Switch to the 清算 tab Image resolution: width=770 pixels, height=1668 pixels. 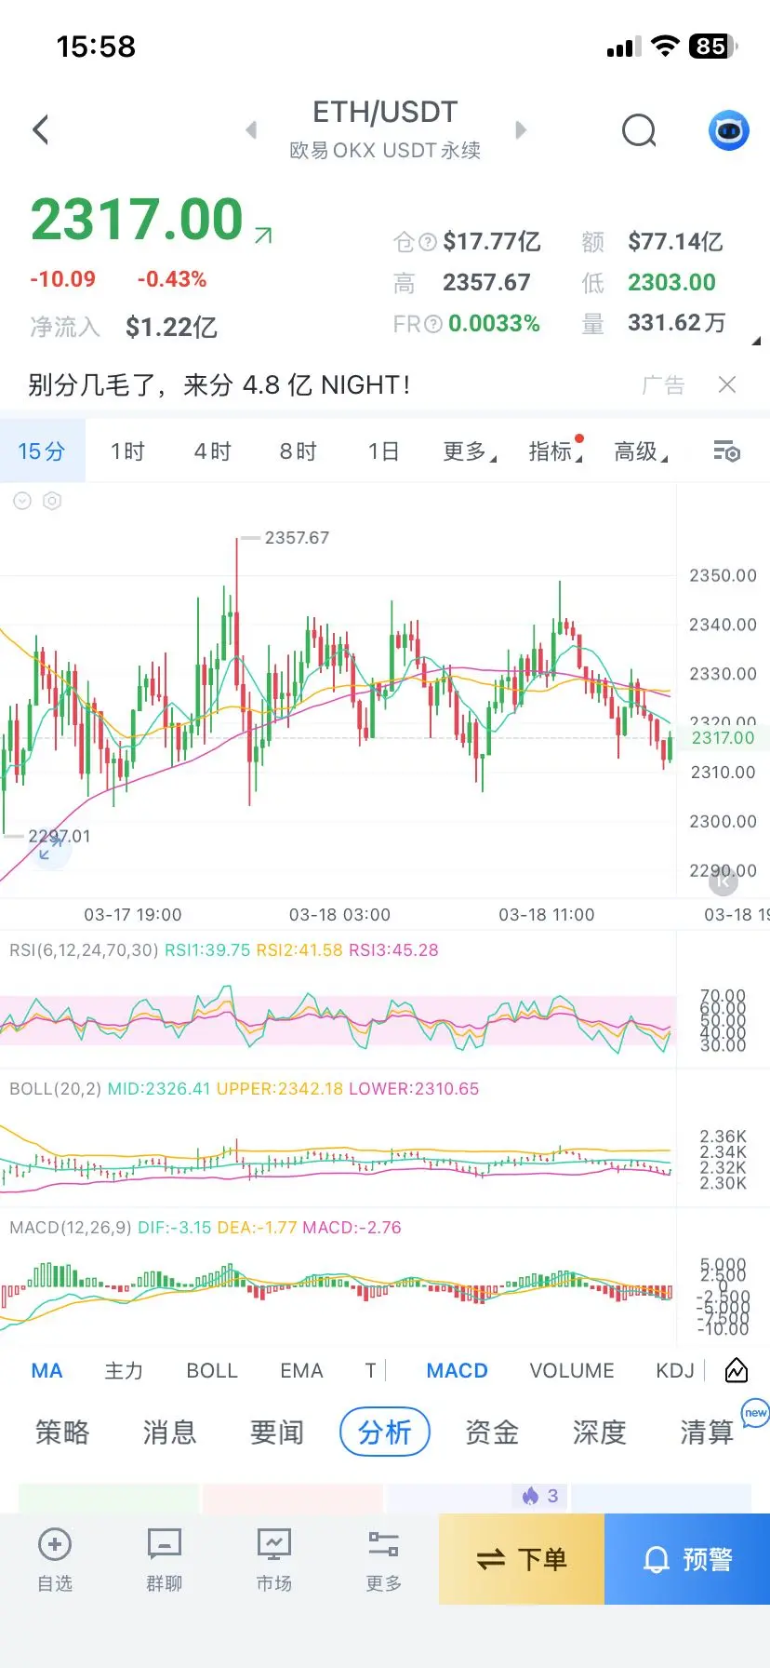pyautogui.click(x=707, y=1432)
